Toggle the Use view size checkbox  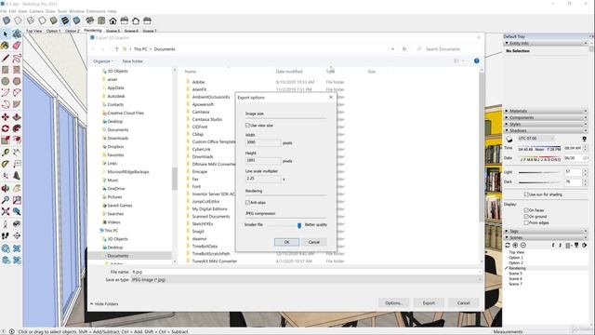(247, 126)
